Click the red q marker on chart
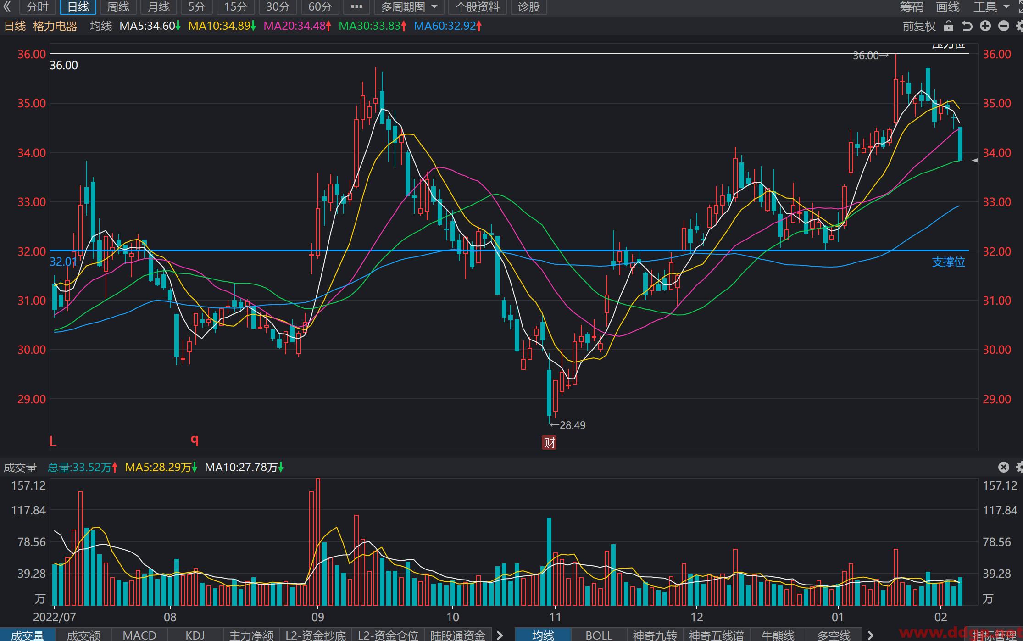Image resolution: width=1023 pixels, height=641 pixels. click(195, 440)
